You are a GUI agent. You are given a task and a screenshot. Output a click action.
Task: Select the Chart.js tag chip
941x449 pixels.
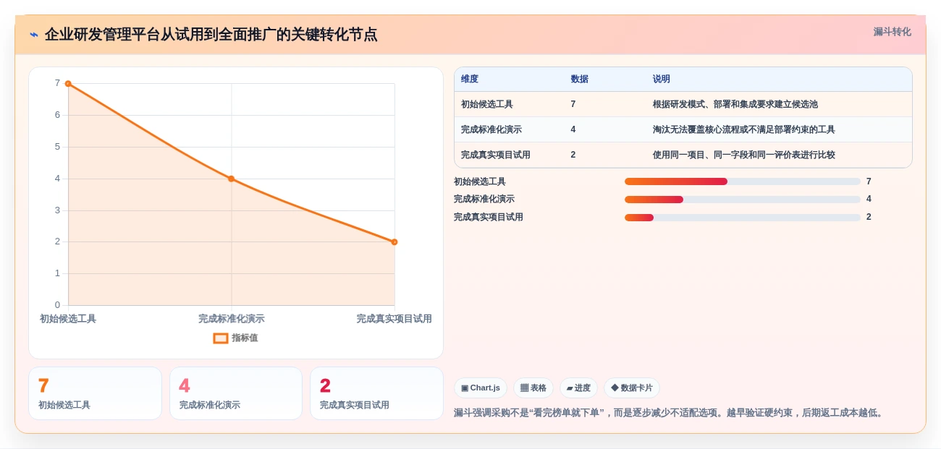tap(481, 388)
